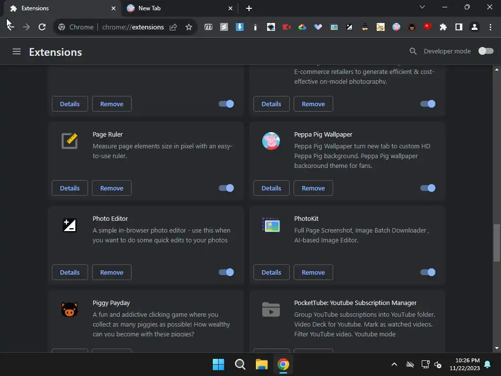Viewport: 501px width, 376px height.
Task: Open the tab search chevron dropdown
Action: coord(422,7)
